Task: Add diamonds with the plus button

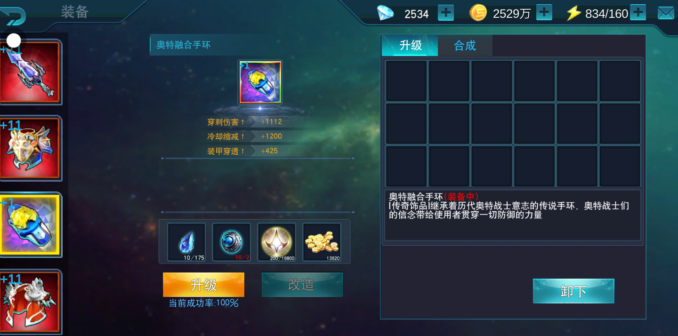Action: 445,13
